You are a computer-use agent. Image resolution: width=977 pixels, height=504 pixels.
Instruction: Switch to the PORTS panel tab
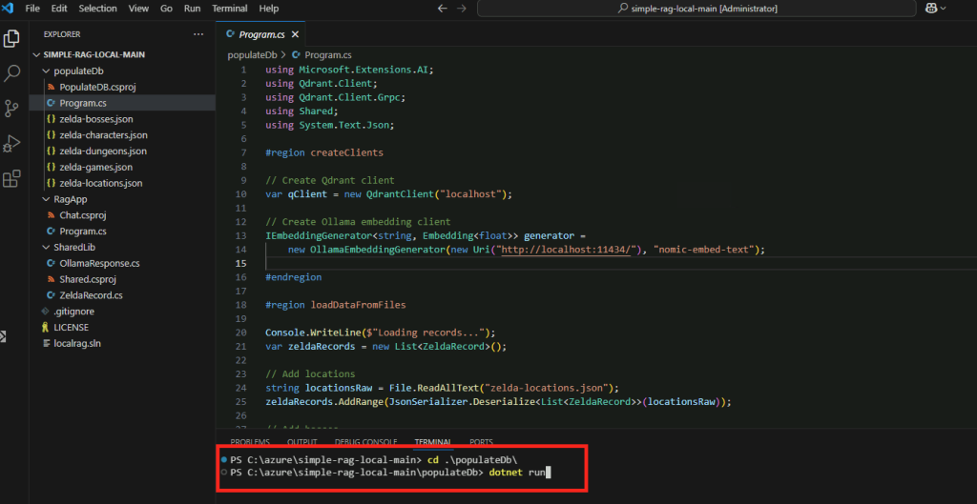[481, 442]
